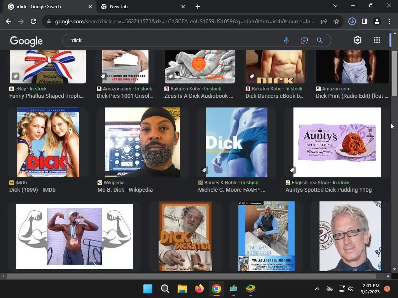Bookmark this tab with star icon
The image size is (398, 298).
[x=336, y=22]
